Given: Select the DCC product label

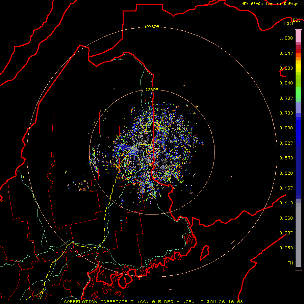Looking at the screenshot, I should pyautogui.click(x=297, y=20).
